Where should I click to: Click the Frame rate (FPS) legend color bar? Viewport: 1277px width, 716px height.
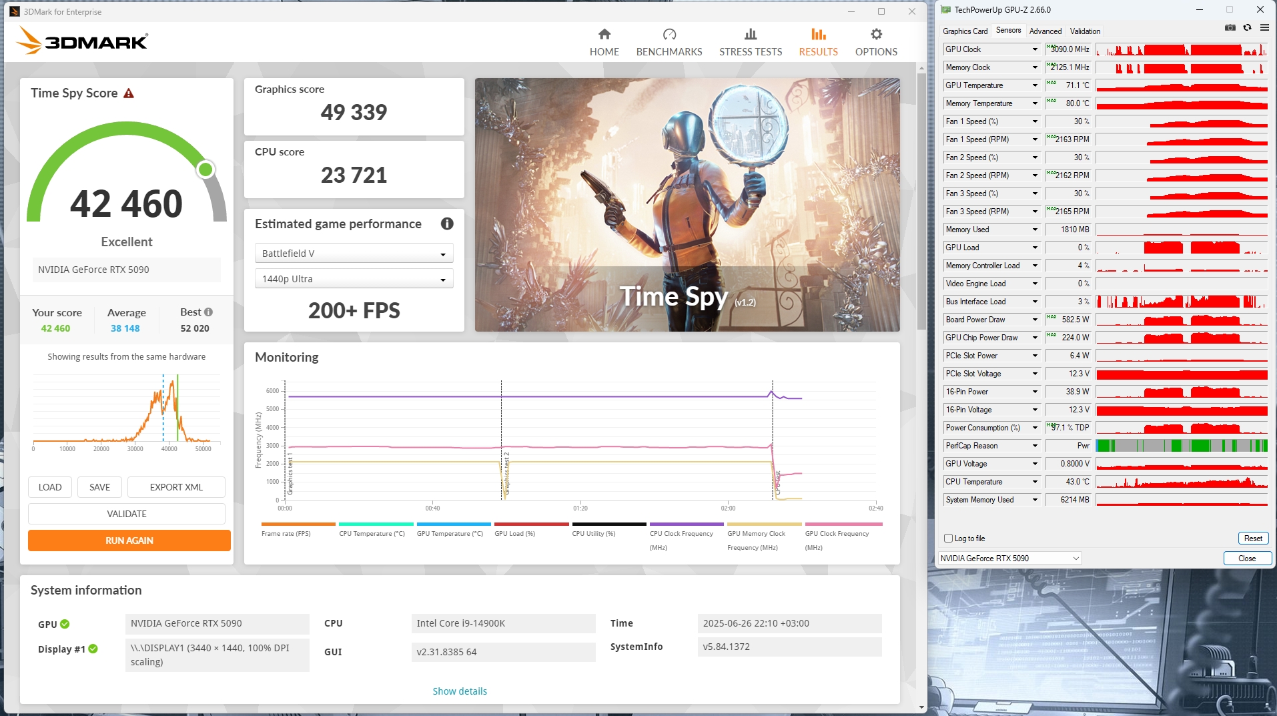point(298,524)
